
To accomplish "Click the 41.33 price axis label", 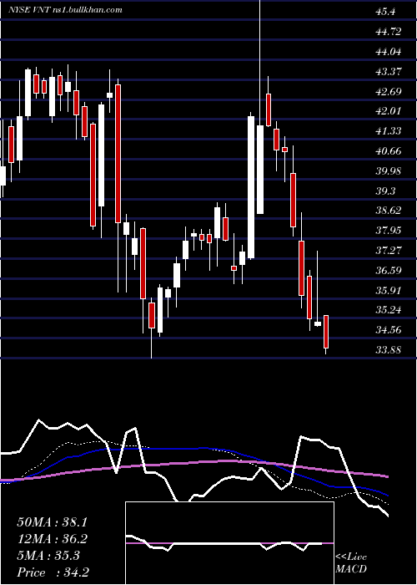I will (x=389, y=131).
